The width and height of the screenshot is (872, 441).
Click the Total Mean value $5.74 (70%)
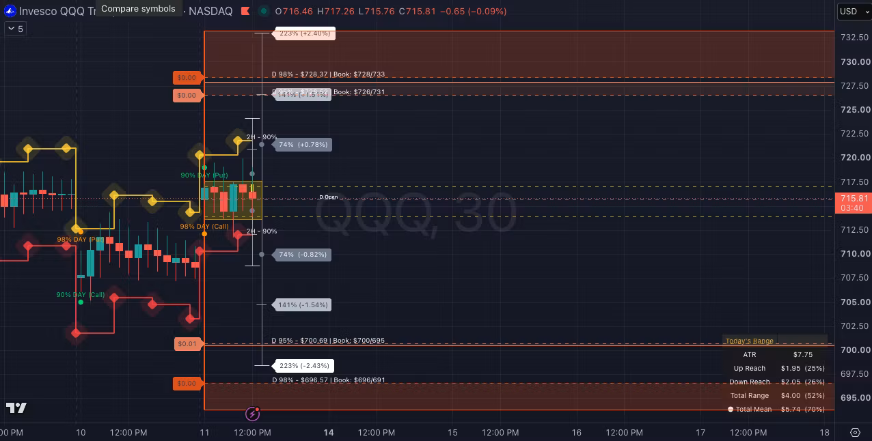click(x=803, y=409)
